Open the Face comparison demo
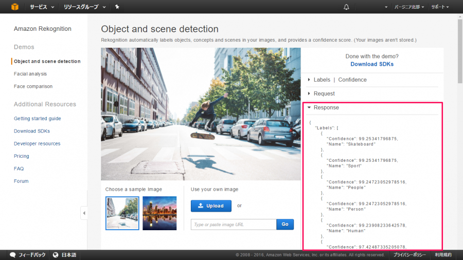The image size is (463, 260). coord(33,86)
